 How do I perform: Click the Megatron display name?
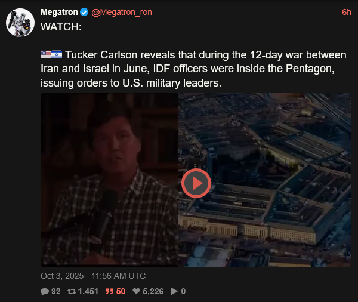pyautogui.click(x=59, y=12)
